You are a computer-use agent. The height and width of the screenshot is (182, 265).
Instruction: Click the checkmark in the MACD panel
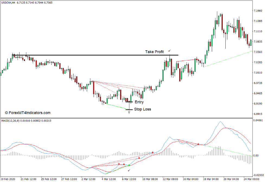[x=129, y=170]
